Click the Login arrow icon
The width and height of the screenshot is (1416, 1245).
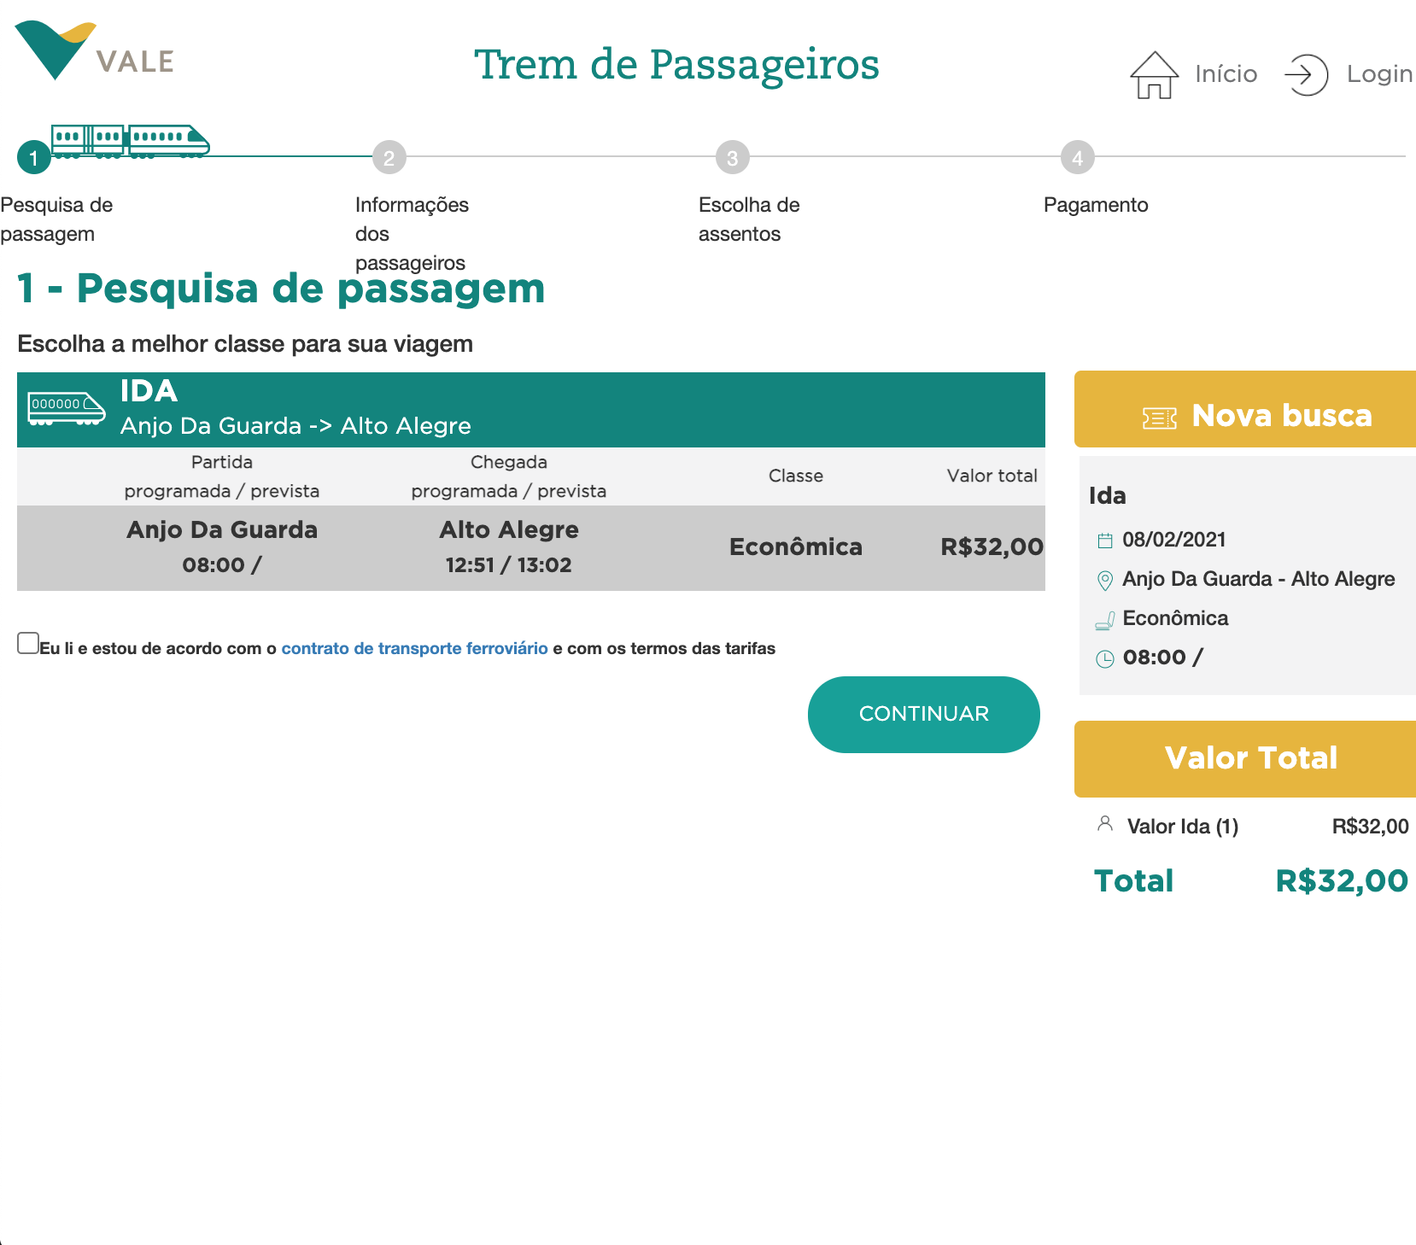(x=1306, y=75)
